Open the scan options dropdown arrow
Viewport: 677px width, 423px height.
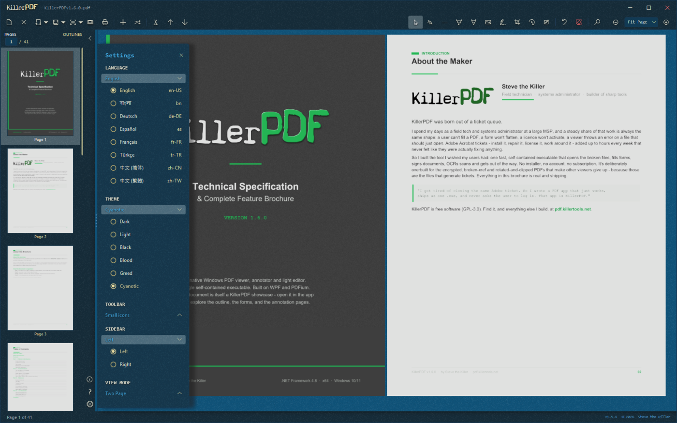81,22
